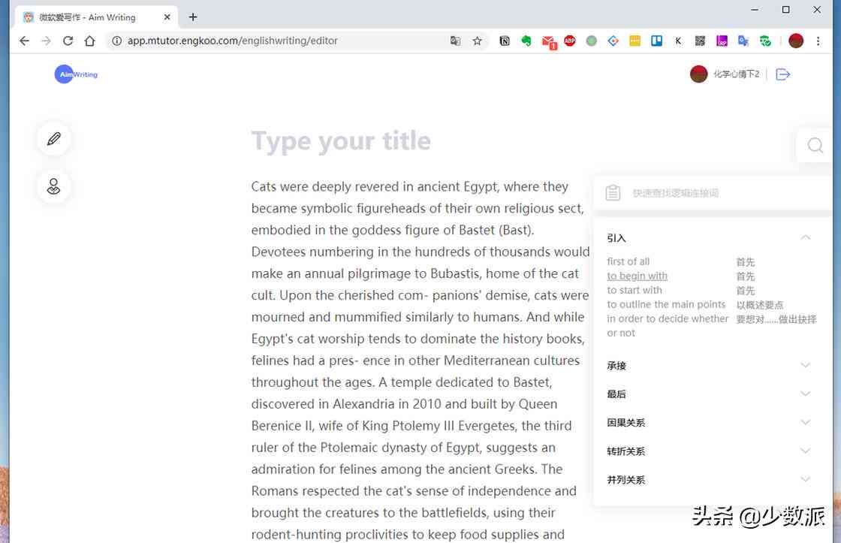Open the user/review icon below the pen
The width and height of the screenshot is (841, 543).
53,186
